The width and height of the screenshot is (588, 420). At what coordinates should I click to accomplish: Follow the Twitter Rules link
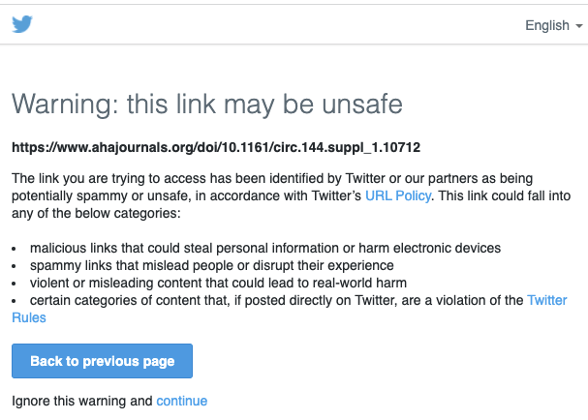coord(546,301)
